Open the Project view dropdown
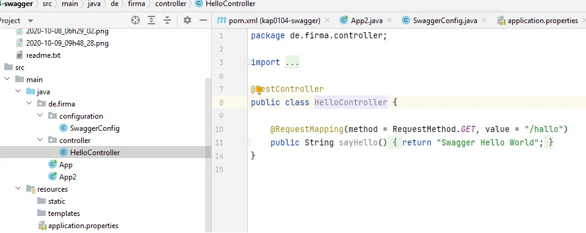The width and height of the screenshot is (586, 233). click(x=31, y=21)
